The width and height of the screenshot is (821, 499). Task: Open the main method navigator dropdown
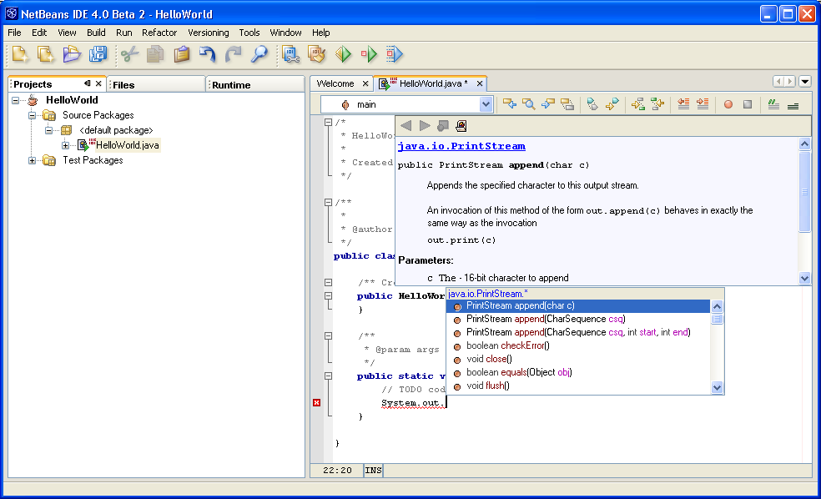point(486,104)
